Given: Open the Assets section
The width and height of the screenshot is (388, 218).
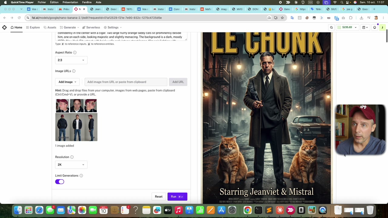Looking at the screenshot, I should click(50, 28).
